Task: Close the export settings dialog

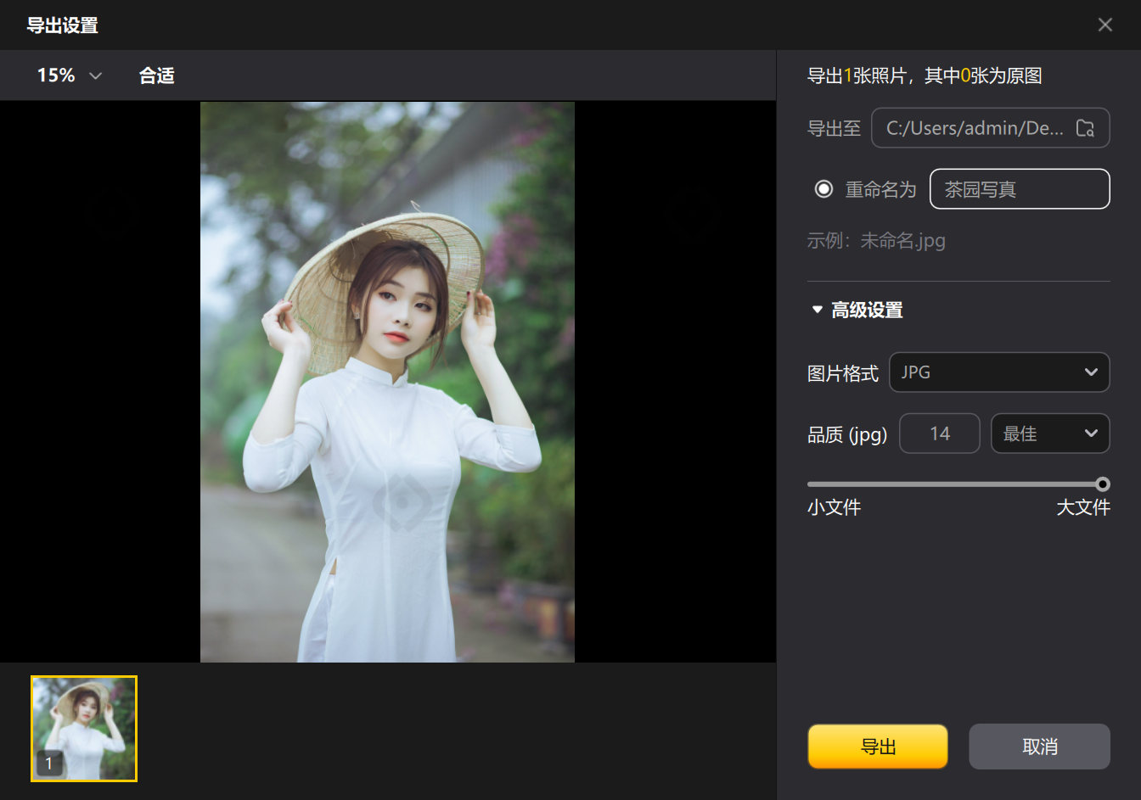Action: coord(1104,25)
